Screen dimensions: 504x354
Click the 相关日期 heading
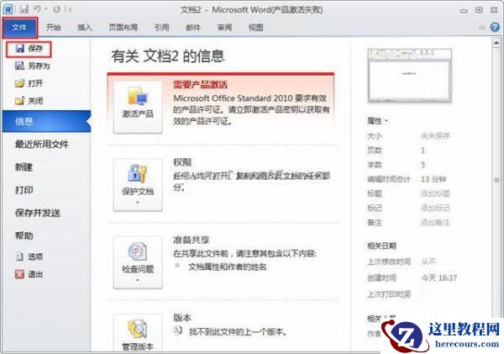coord(381,246)
